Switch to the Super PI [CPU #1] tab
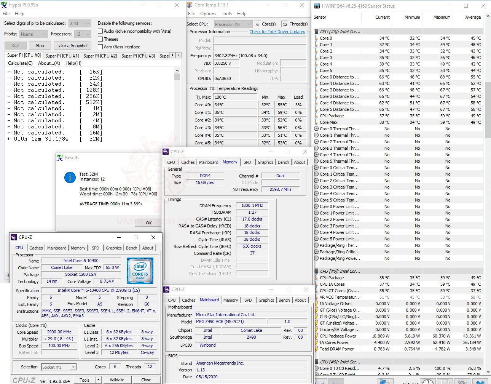 [62, 56]
